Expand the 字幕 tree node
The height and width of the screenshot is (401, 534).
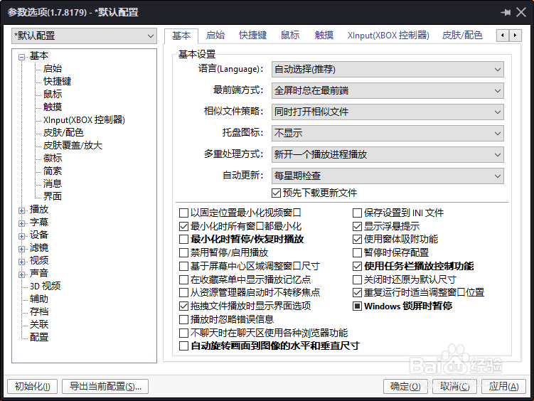[21, 224]
